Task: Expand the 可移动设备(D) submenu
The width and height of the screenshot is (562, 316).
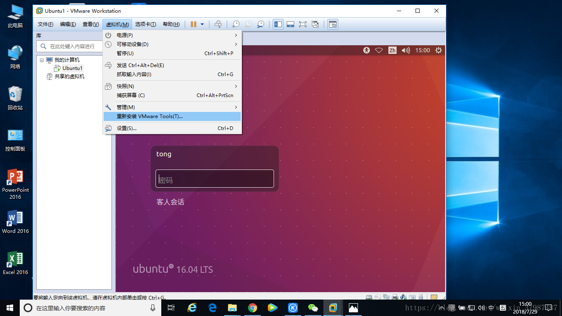Action: [172, 44]
